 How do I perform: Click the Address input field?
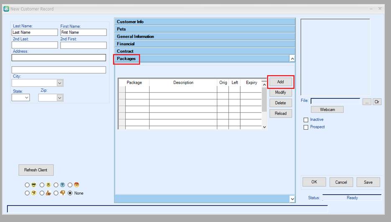[58, 58]
